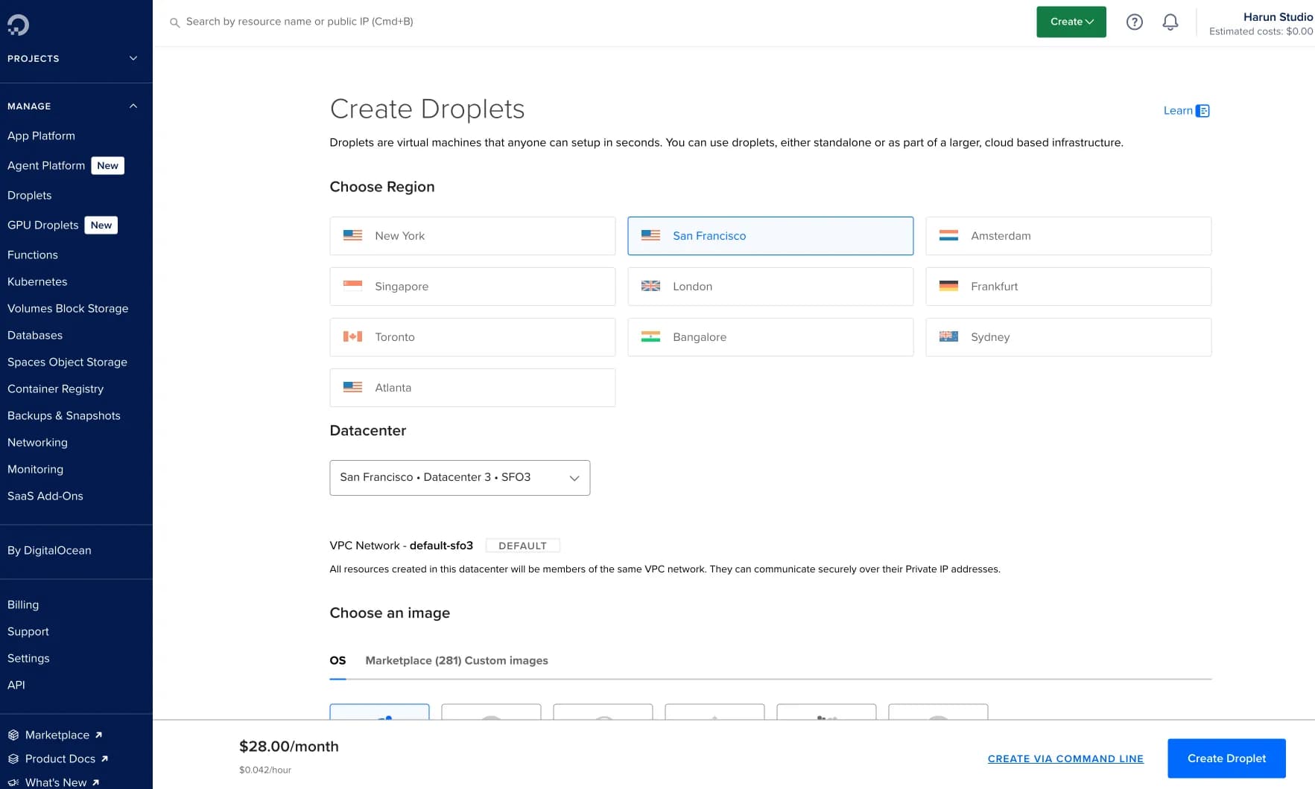Collapse the Manage sidebar section

[133, 106]
